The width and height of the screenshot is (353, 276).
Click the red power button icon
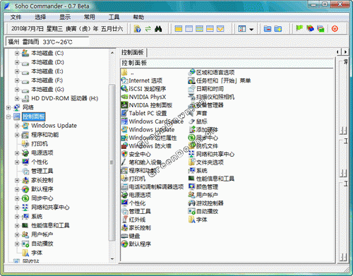(x=335, y=29)
